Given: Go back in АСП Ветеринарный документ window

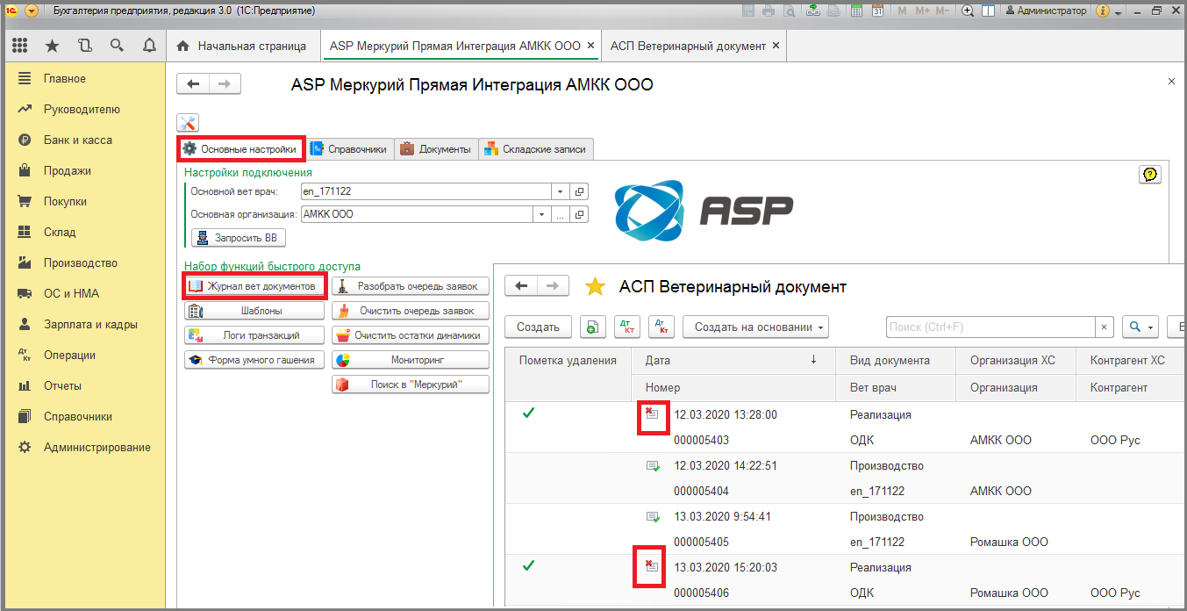Looking at the screenshot, I should 521,285.
